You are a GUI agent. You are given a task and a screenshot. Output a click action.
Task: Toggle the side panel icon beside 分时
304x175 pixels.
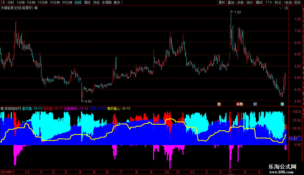pyautogui.click(x=3, y=2)
